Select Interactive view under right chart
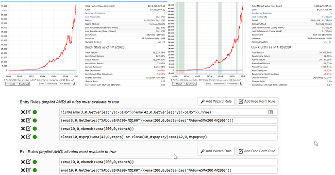 (x=219, y=84)
